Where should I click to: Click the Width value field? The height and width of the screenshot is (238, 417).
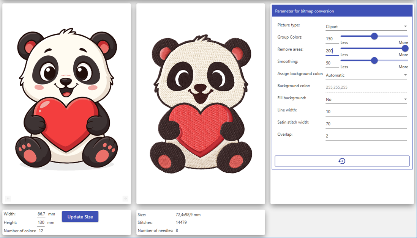[41, 214]
